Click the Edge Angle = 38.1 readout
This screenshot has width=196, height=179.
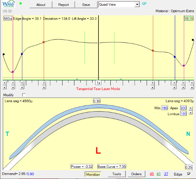pos(27,18)
